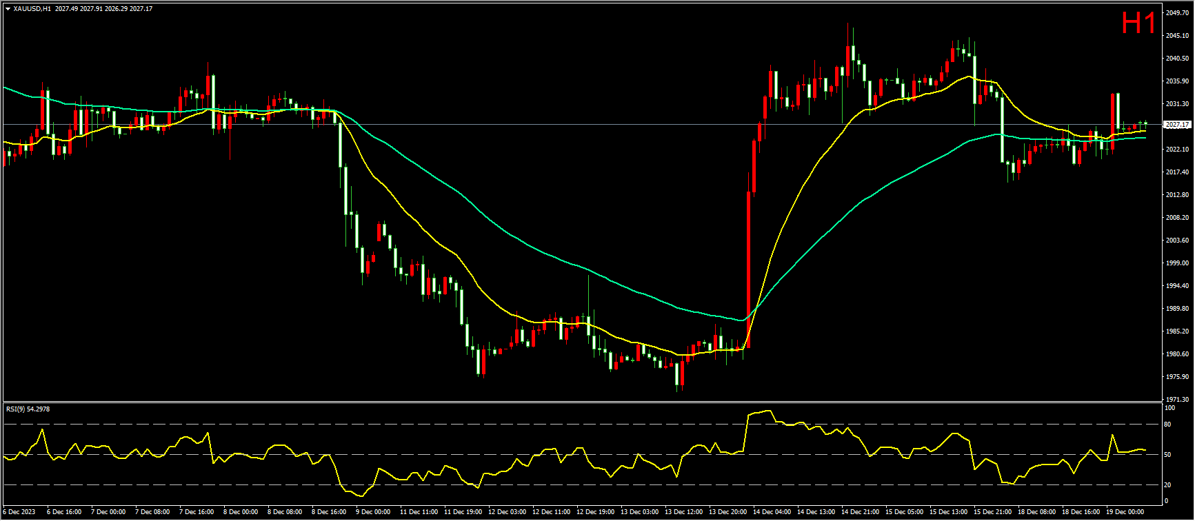Click price axis label 2012.80
Screen dimensions: 1195x521
tap(1178, 195)
